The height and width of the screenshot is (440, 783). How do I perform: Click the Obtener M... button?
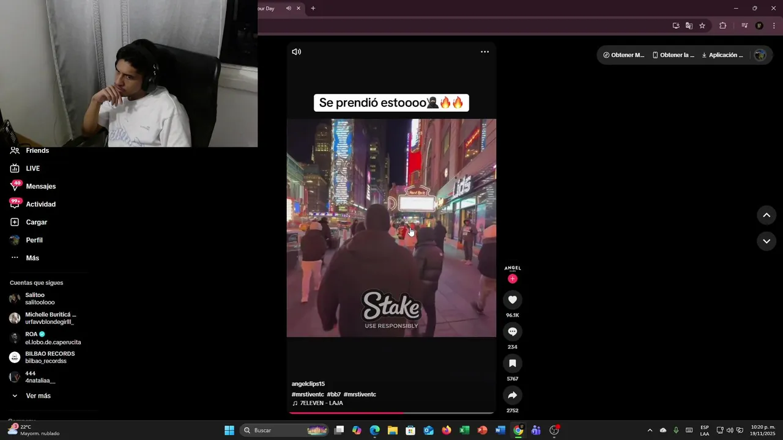(624, 55)
